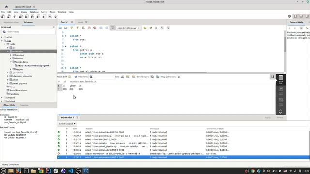Open Form Editor in result side panel
Image resolution: width=310 pixels, height=174 pixels.
click(x=280, y=91)
